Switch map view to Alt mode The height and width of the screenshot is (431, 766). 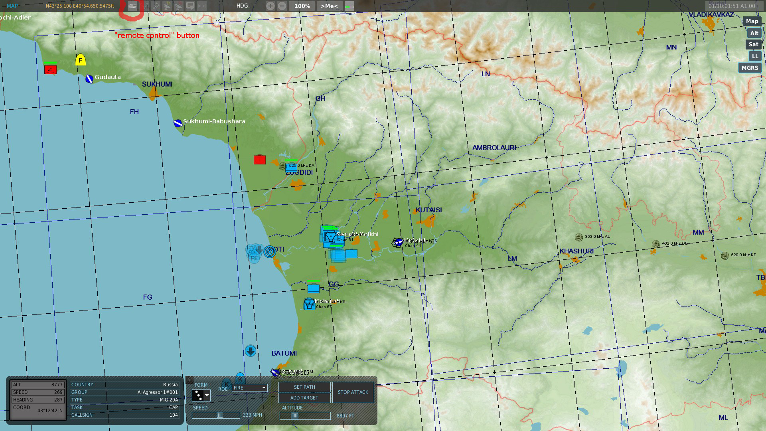(x=754, y=33)
